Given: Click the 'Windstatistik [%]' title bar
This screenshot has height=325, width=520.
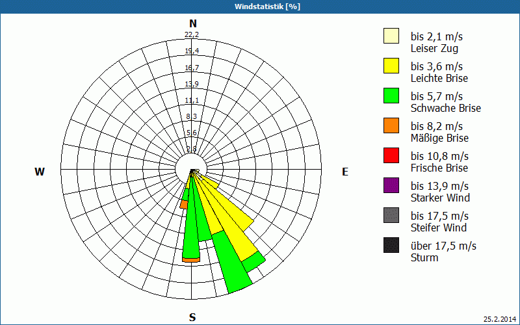Looking at the screenshot, I should point(260,6).
